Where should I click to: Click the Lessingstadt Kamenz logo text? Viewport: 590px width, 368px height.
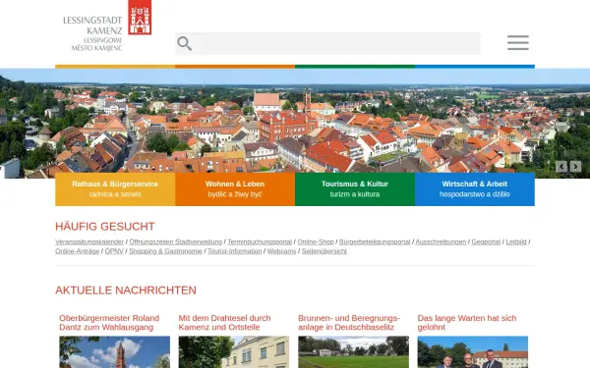pyautogui.click(x=92, y=33)
